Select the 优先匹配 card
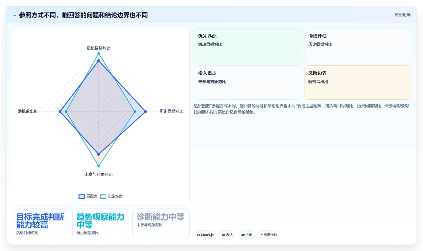Screen dimensions: 423x251 click(247, 45)
